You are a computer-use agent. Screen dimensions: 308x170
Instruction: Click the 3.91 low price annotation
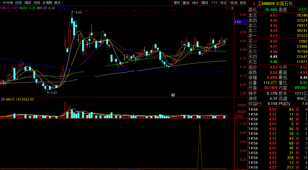[x=54, y=93]
